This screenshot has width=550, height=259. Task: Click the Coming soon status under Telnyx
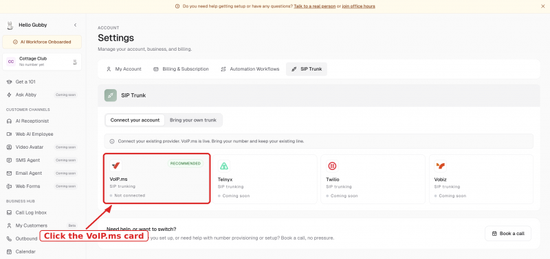click(x=234, y=196)
